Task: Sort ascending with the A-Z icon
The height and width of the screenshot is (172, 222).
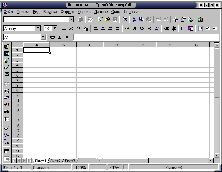Action: pos(7,135)
